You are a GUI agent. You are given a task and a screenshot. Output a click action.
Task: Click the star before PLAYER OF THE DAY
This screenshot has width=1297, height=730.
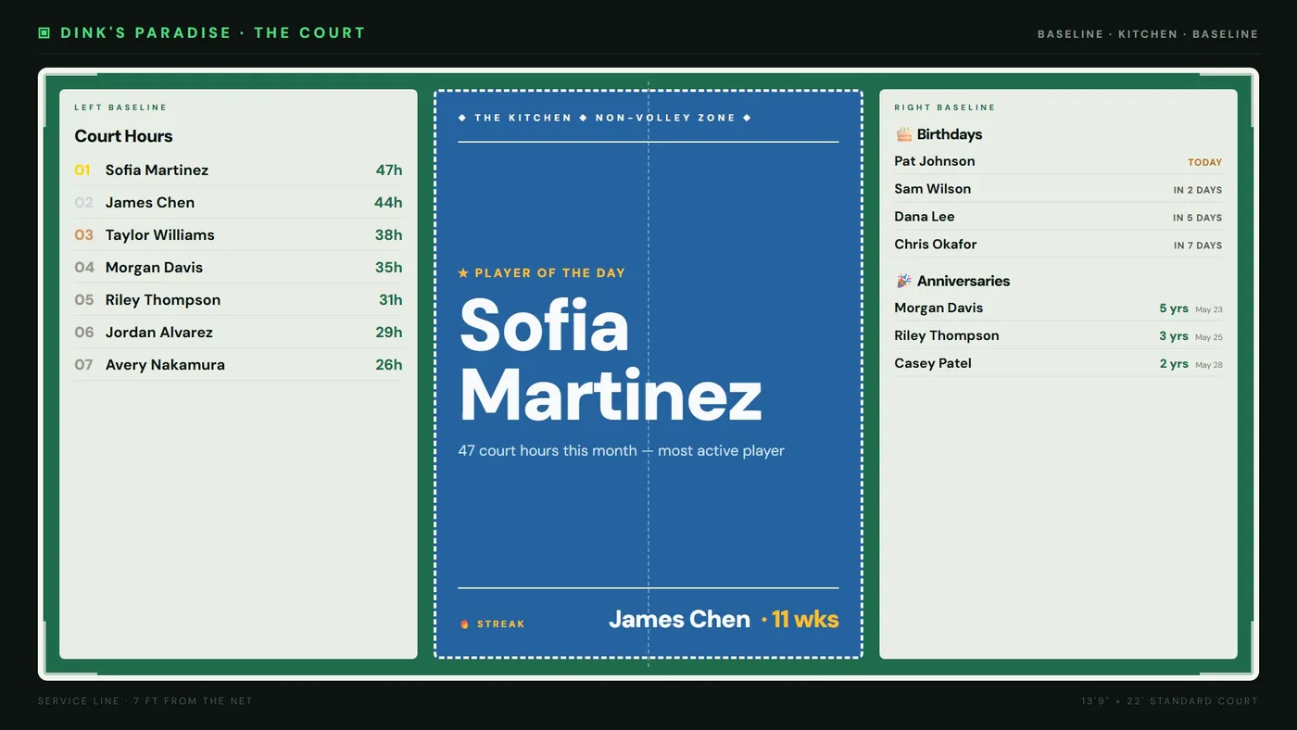(x=463, y=273)
